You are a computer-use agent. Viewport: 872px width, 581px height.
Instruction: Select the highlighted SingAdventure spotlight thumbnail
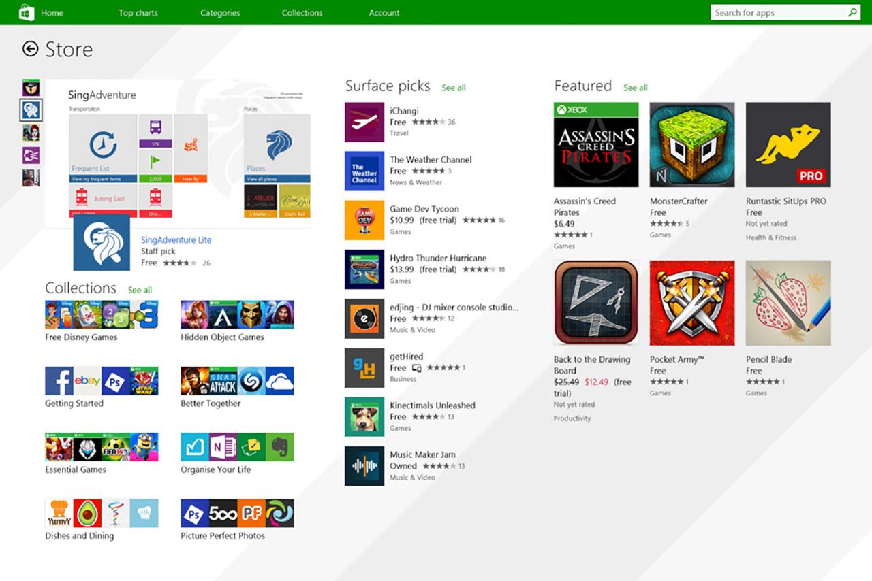[31, 110]
